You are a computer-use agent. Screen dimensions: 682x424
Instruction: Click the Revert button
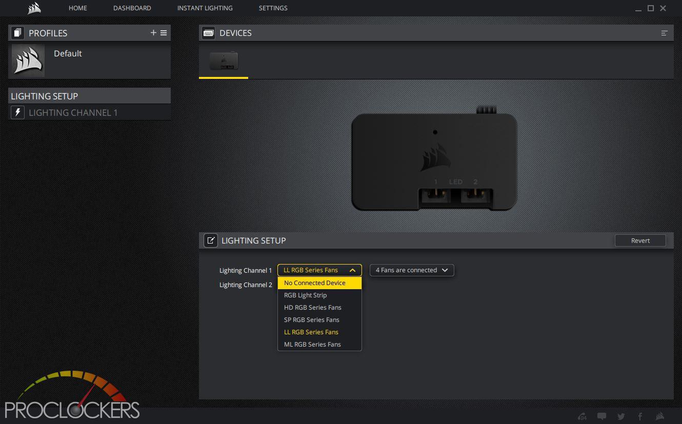click(640, 240)
